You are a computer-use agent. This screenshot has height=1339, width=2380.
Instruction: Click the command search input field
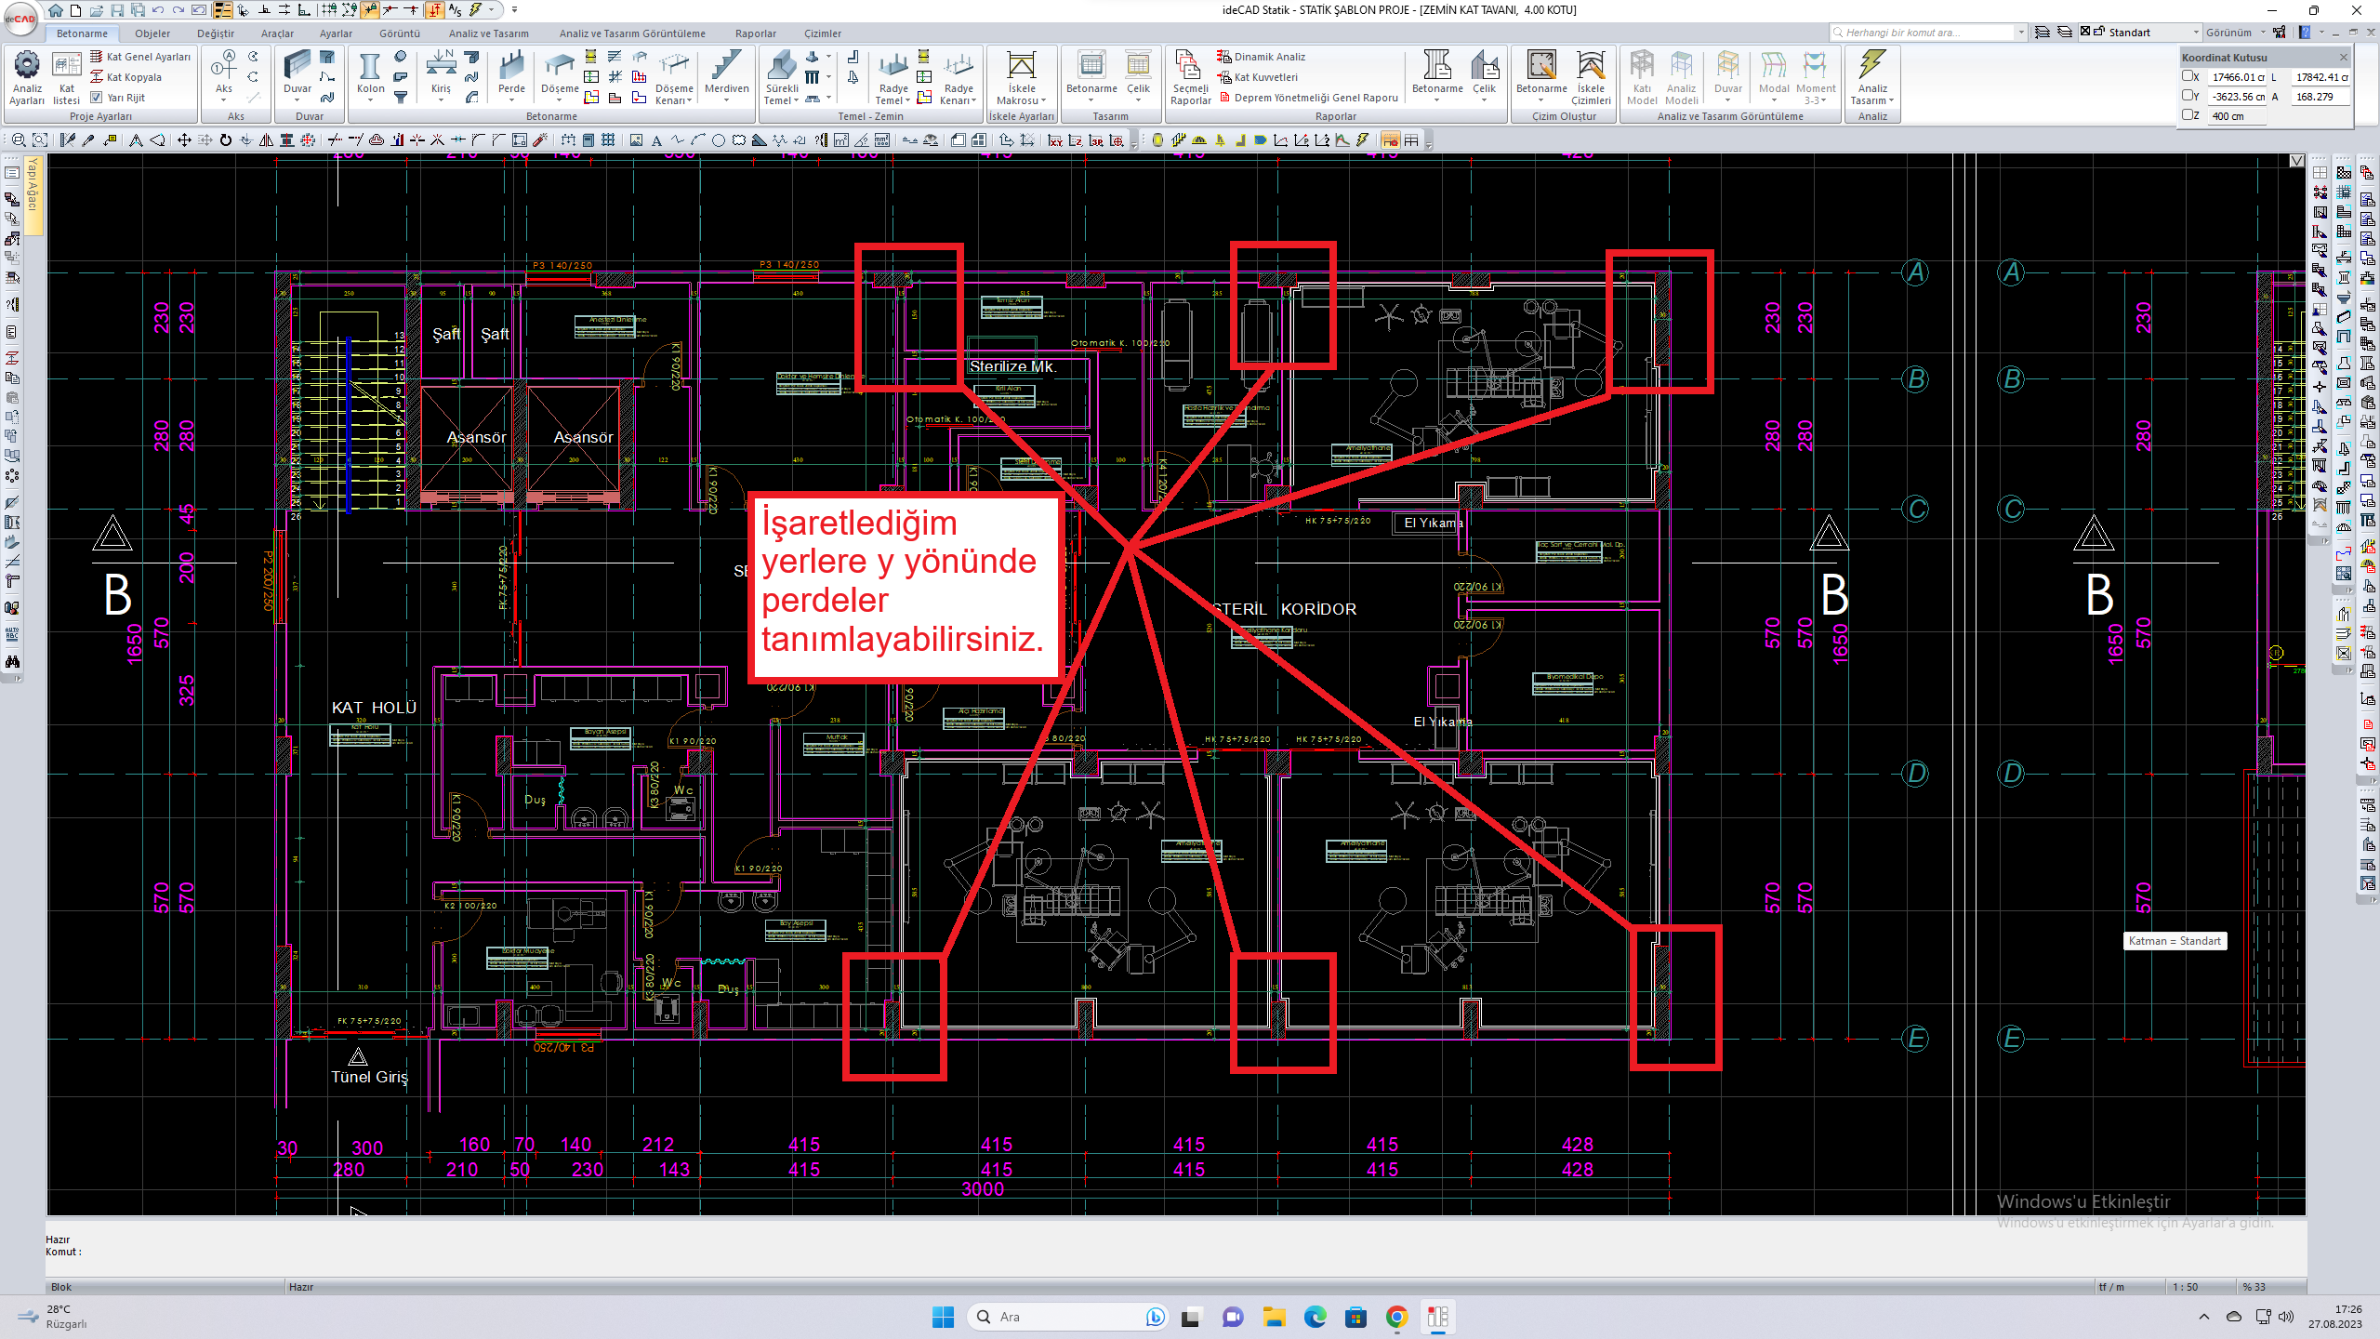1923,33
